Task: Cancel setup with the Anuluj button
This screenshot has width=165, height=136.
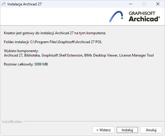Action: [x=151, y=130]
